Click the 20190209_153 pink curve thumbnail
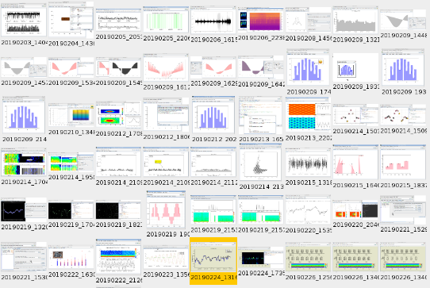Viewport: 430px width, 288px height. (x=71, y=67)
